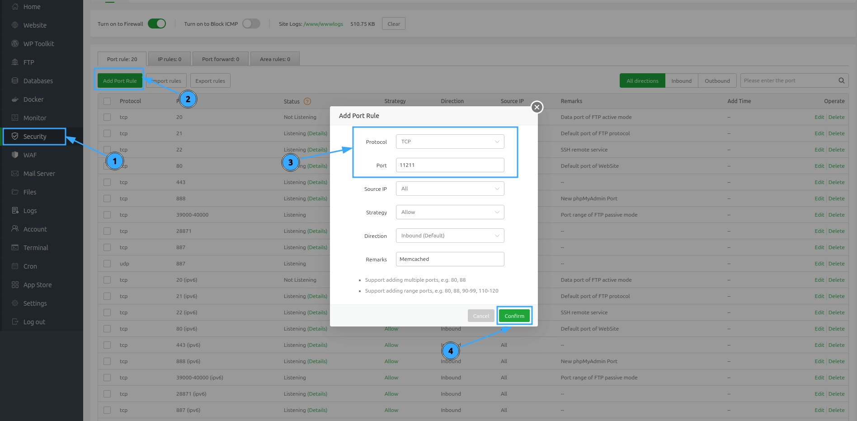
Task: Click the Settings gear icon
Action: (x=15, y=303)
